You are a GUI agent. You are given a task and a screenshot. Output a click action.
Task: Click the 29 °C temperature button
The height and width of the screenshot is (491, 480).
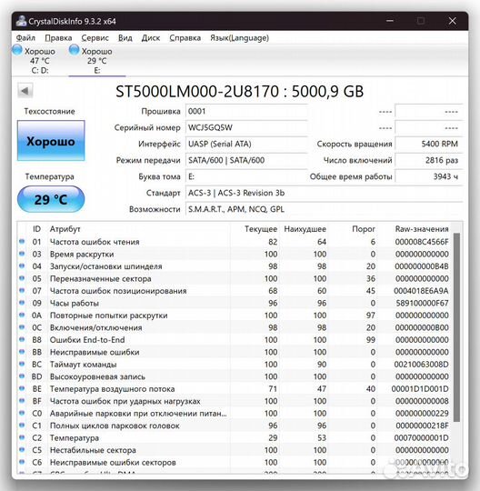tap(51, 199)
